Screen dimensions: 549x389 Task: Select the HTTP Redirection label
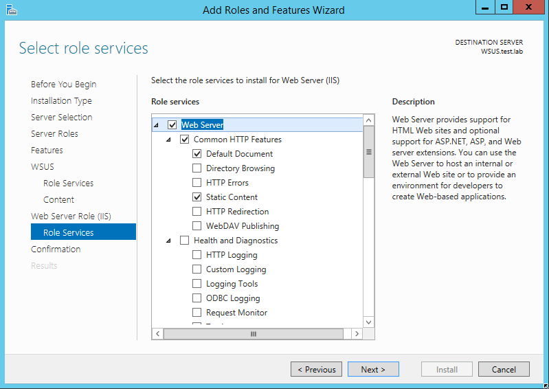click(x=237, y=212)
